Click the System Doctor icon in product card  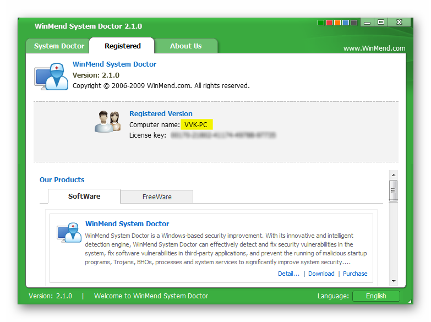coord(69,232)
